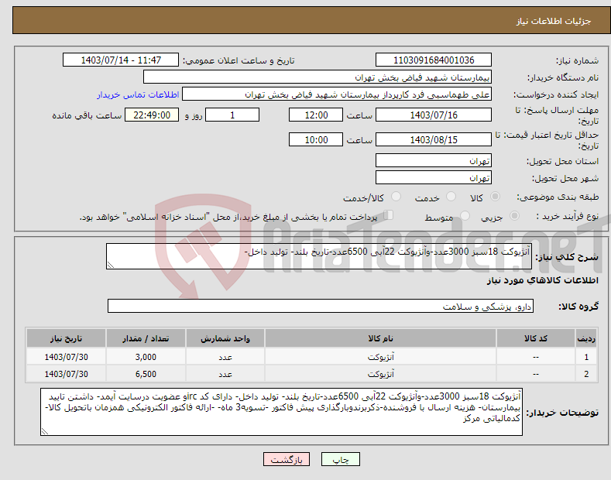Click the delivery province field تهران

click(x=434, y=160)
